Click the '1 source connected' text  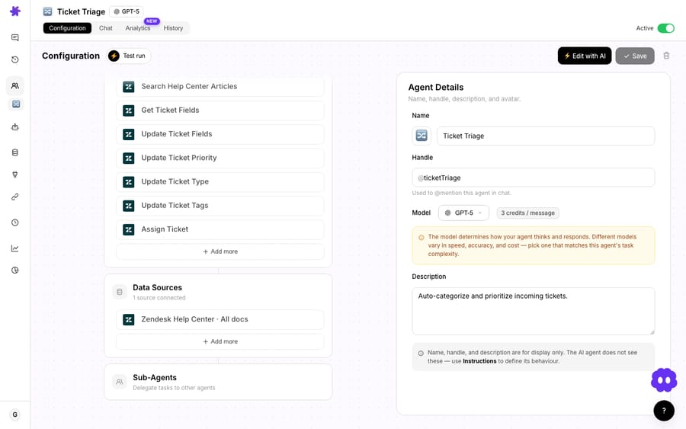tap(159, 298)
